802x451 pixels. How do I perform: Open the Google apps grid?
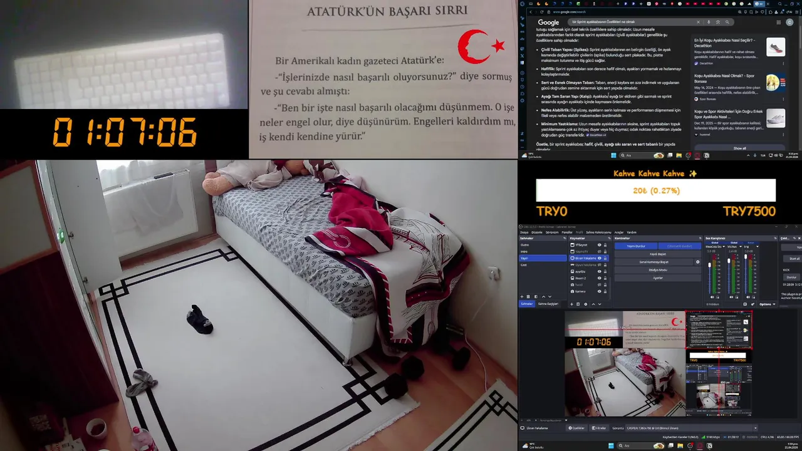pos(779,22)
